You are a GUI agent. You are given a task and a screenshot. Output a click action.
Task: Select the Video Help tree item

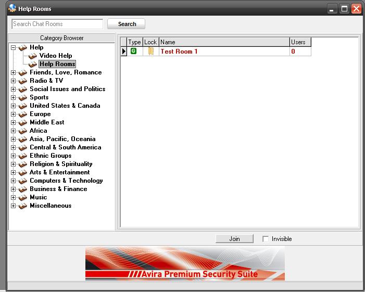point(56,56)
